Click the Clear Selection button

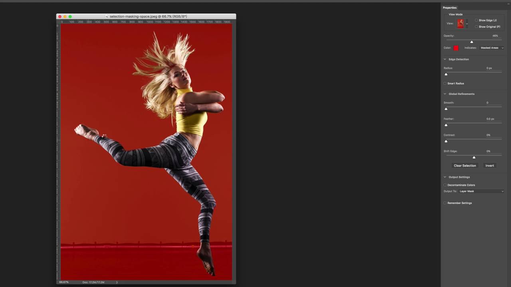pyautogui.click(x=465, y=165)
